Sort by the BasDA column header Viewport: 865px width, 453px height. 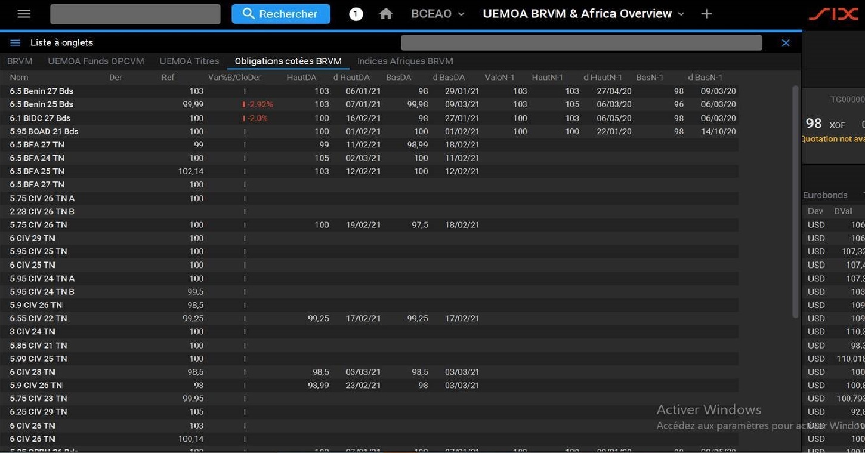(x=399, y=77)
